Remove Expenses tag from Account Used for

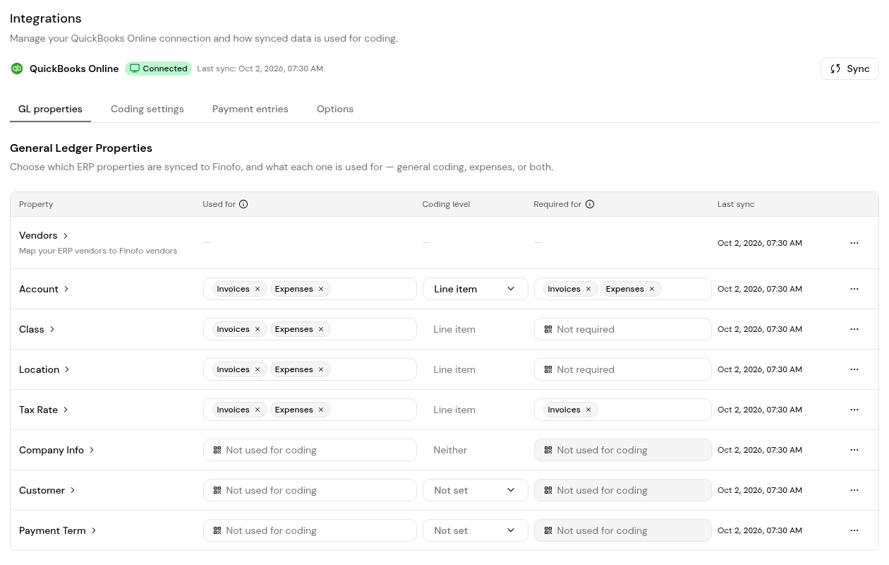(x=321, y=289)
